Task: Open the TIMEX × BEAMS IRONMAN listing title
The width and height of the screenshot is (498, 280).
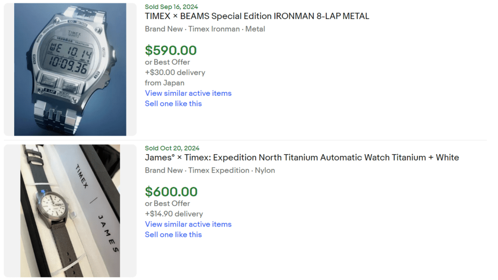Action: (257, 16)
